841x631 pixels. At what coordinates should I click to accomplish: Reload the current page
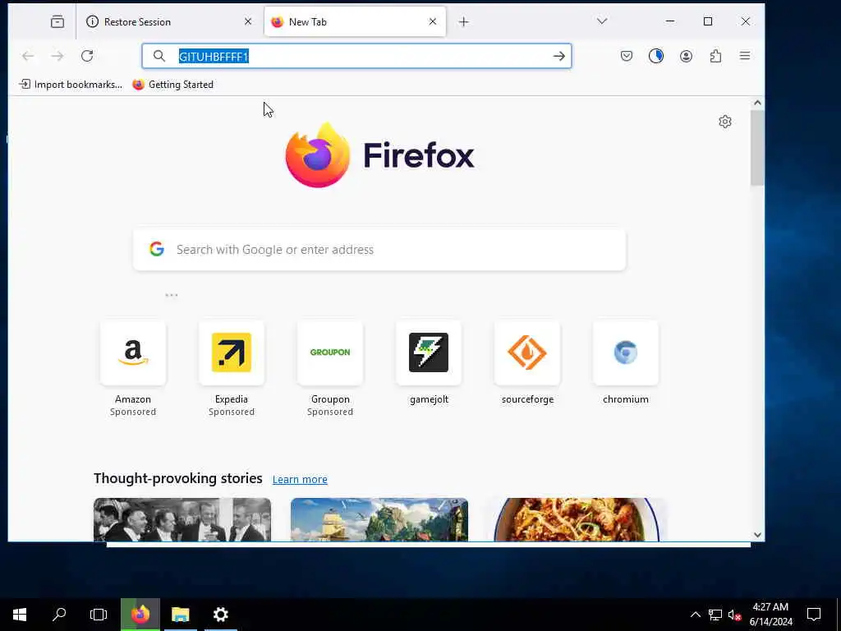click(x=87, y=56)
